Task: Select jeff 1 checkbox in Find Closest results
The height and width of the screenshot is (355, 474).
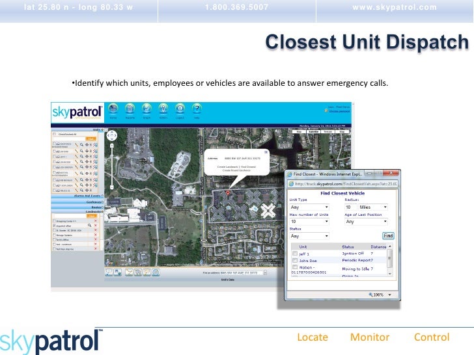Action: click(x=295, y=254)
